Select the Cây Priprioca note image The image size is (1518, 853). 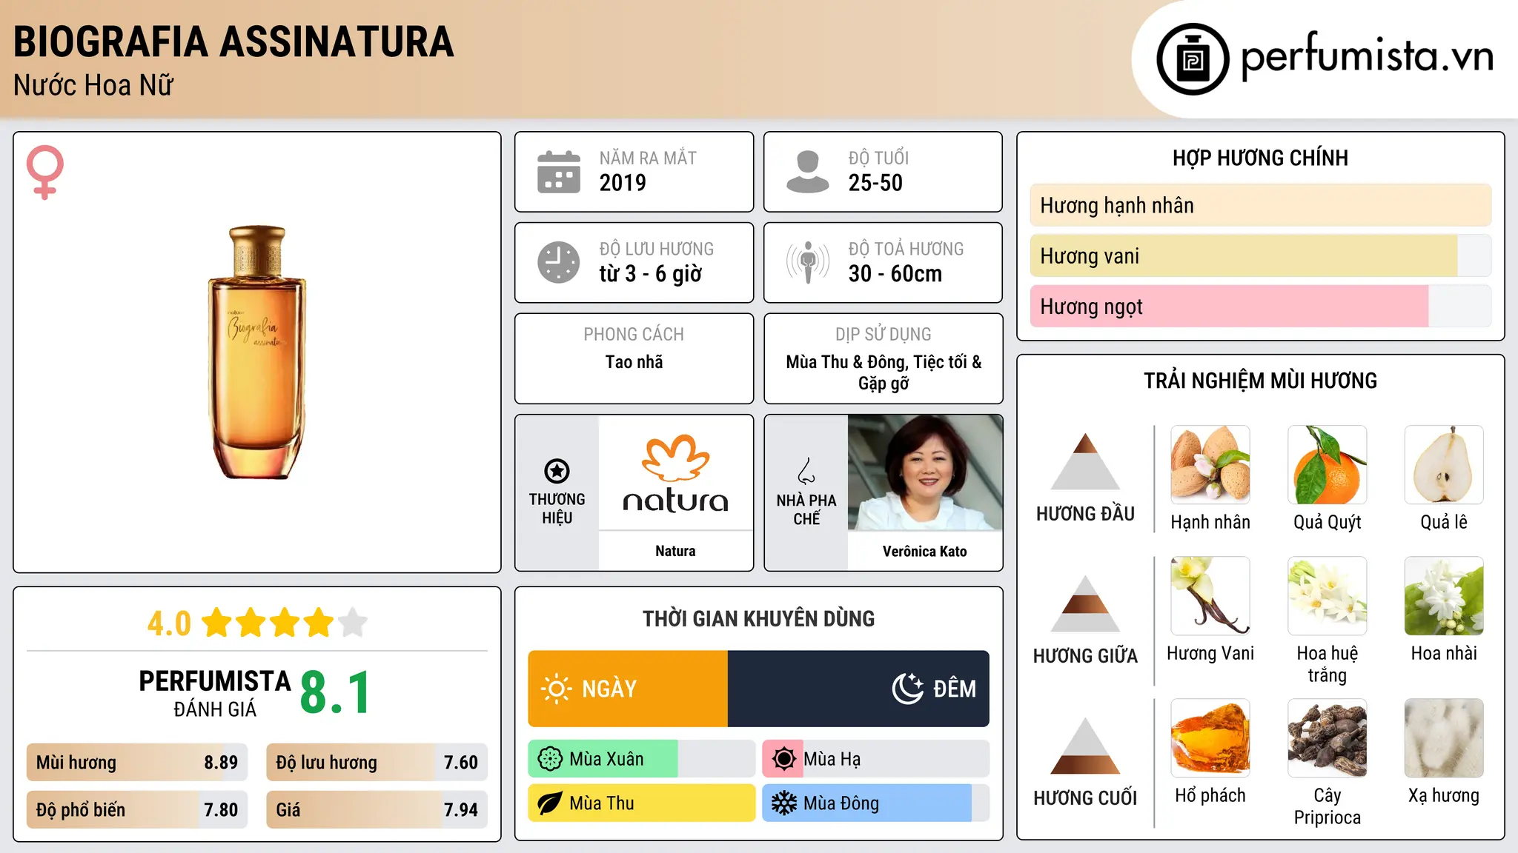[x=1327, y=738]
